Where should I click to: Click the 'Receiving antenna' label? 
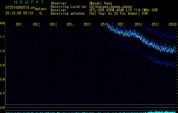[x=68, y=14]
